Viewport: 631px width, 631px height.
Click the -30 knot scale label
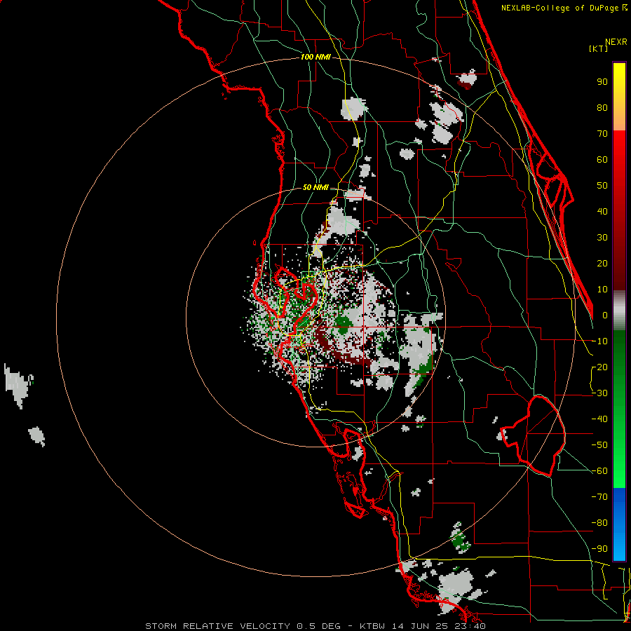pos(599,393)
